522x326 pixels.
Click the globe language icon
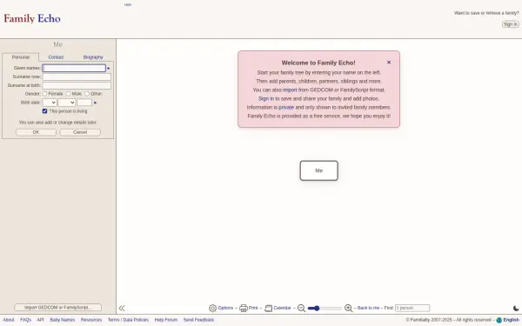tap(499, 320)
